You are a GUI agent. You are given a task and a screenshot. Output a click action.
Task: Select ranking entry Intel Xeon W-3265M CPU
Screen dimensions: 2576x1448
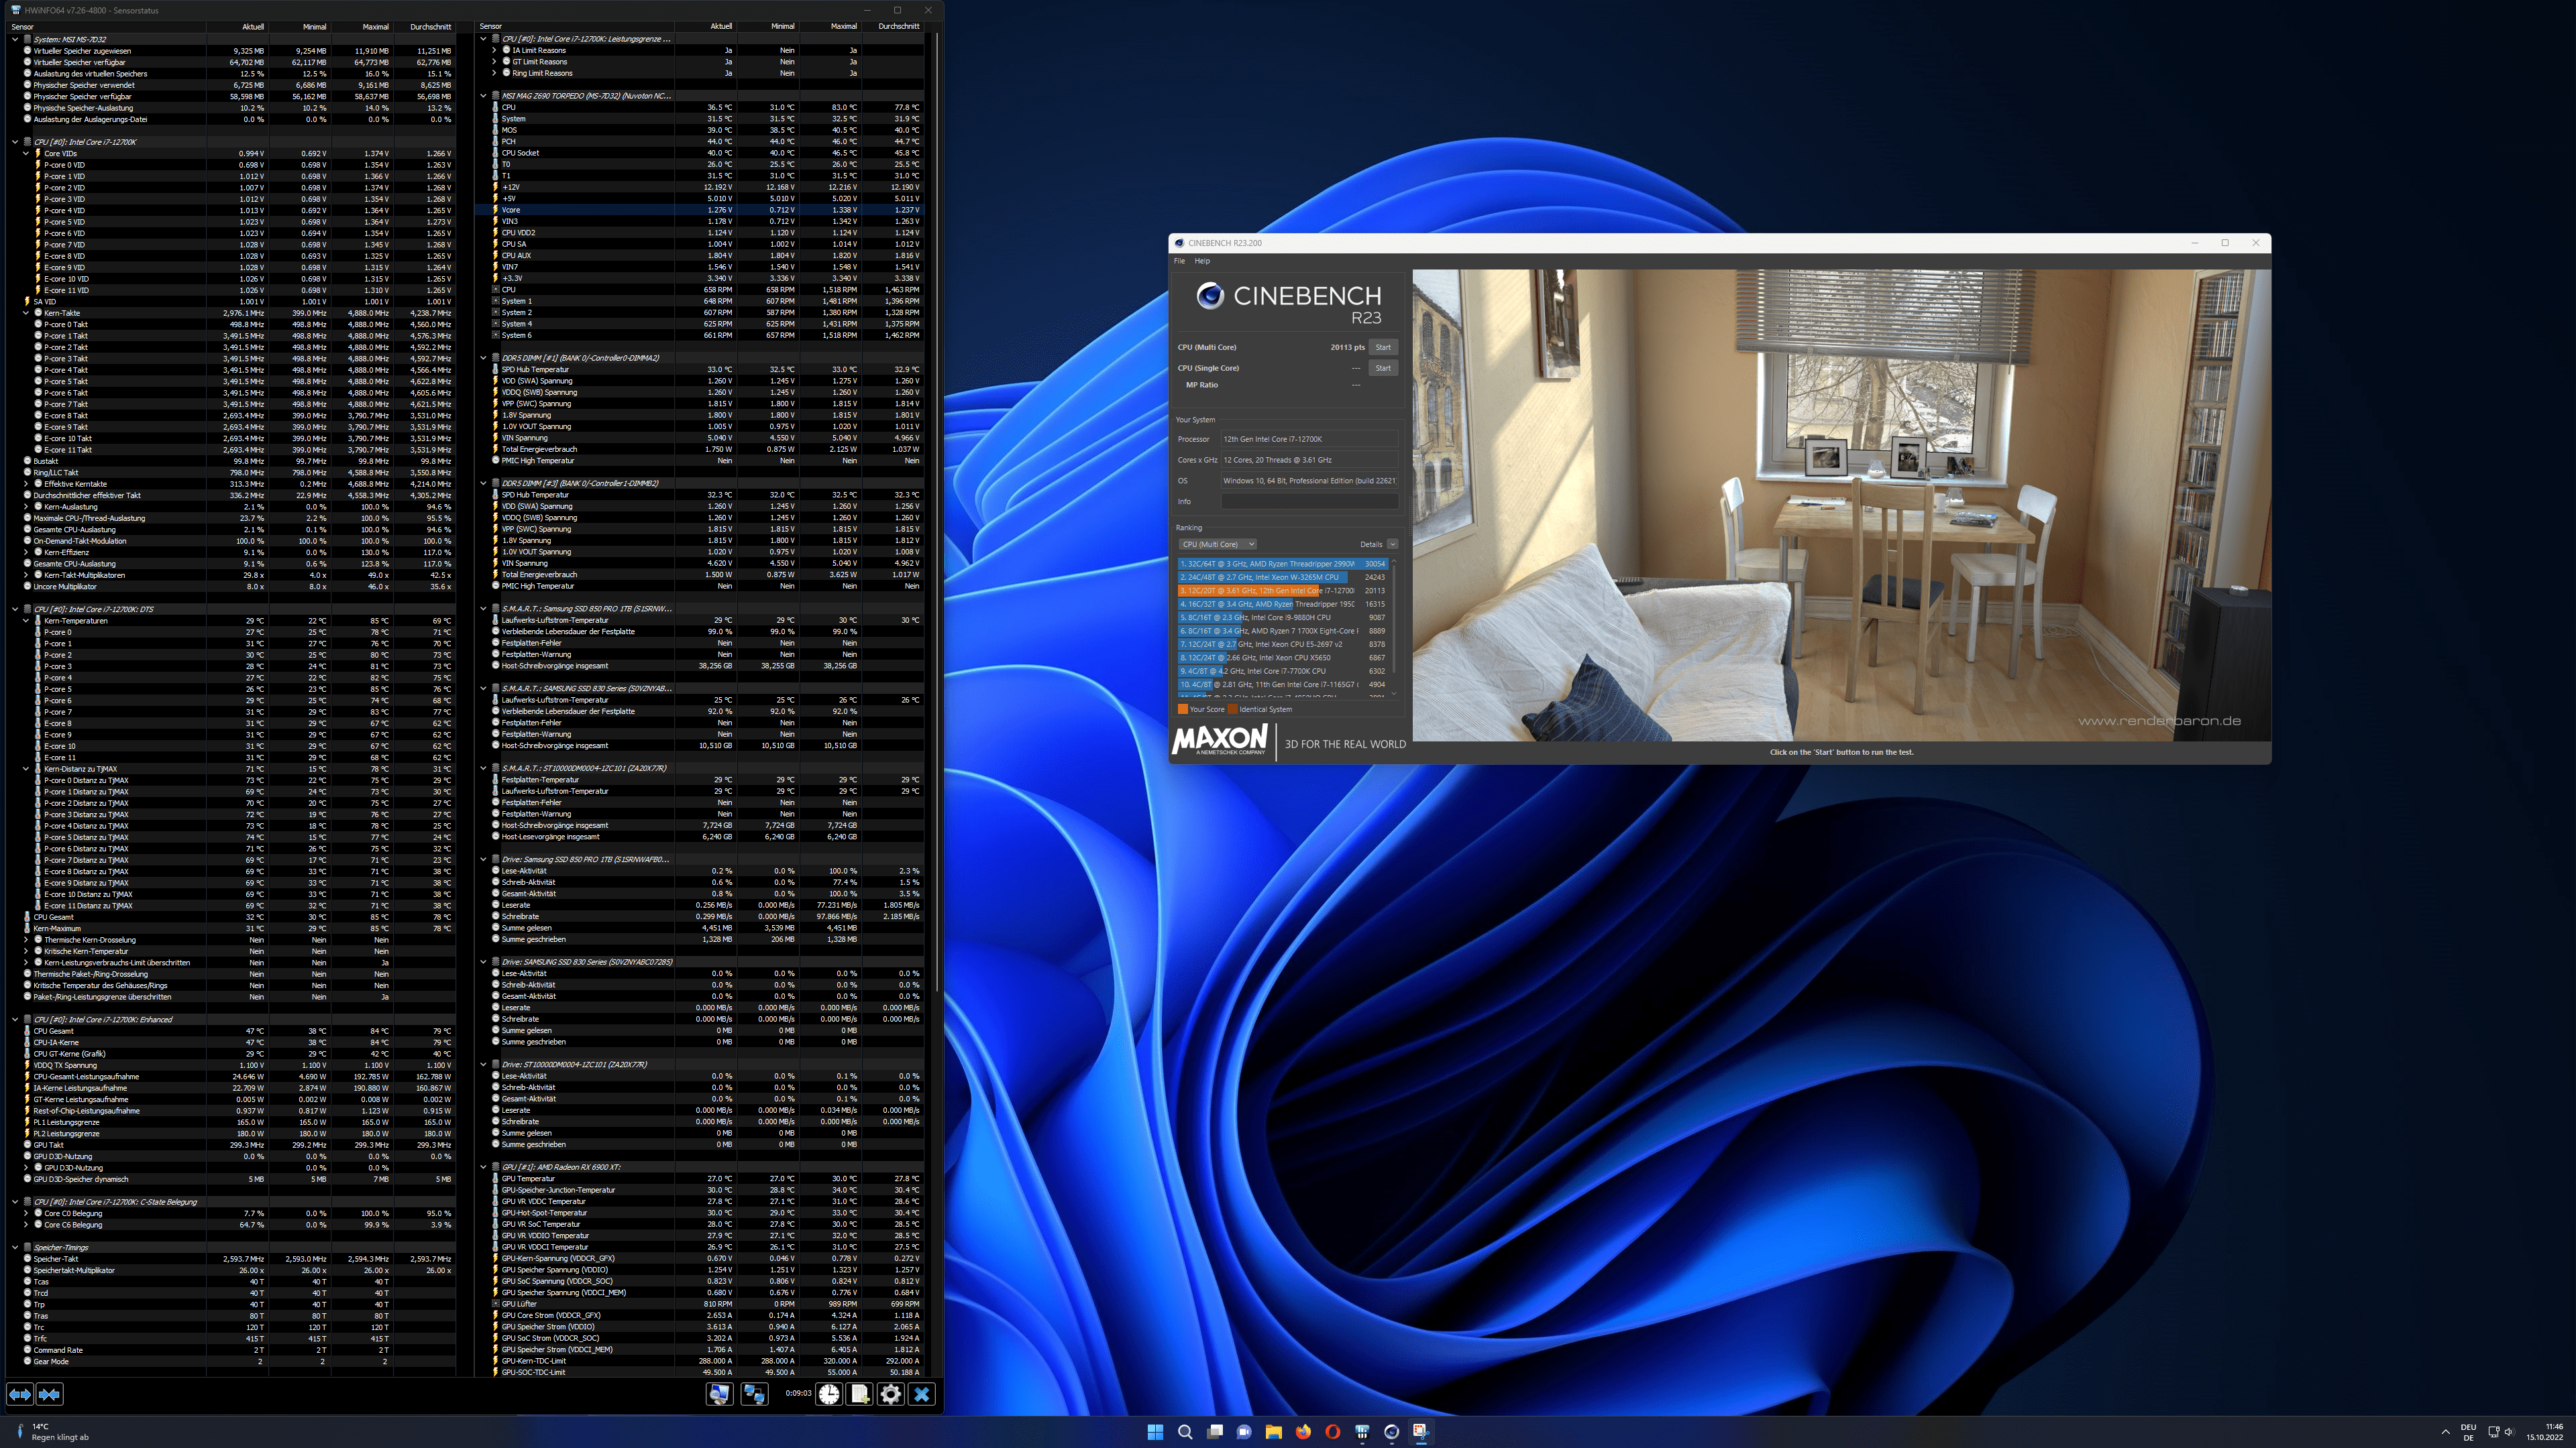click(1283, 577)
